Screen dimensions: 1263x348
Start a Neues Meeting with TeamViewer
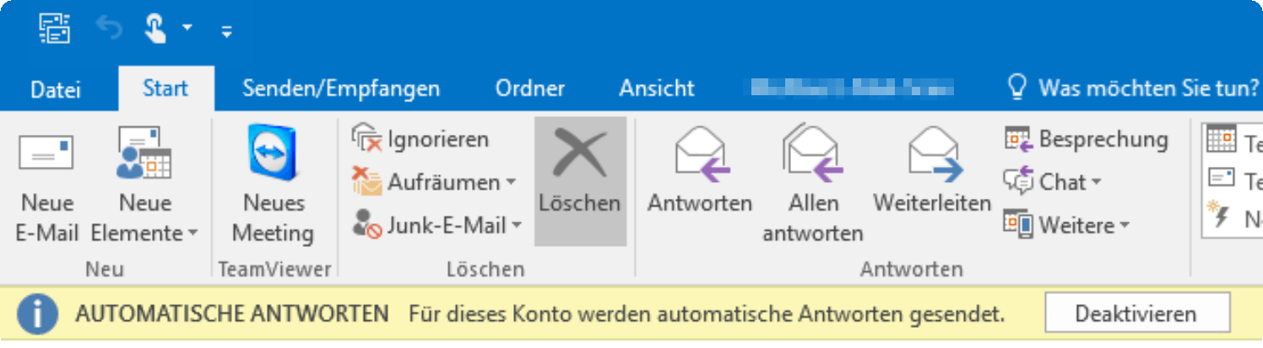(x=273, y=183)
